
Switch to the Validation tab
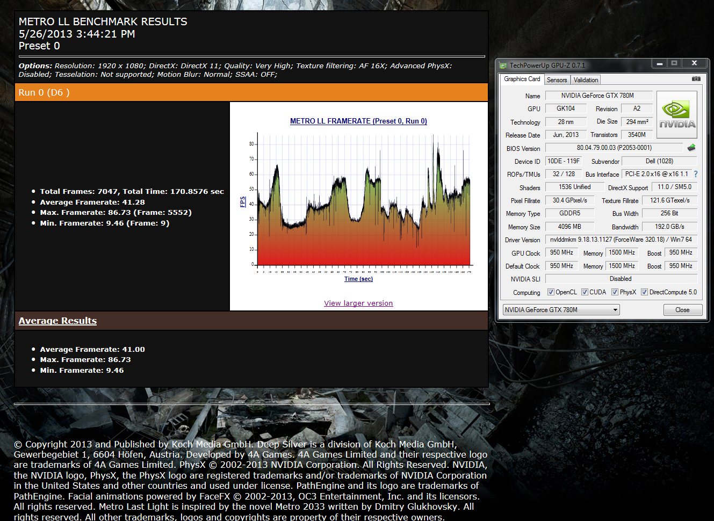tap(586, 80)
